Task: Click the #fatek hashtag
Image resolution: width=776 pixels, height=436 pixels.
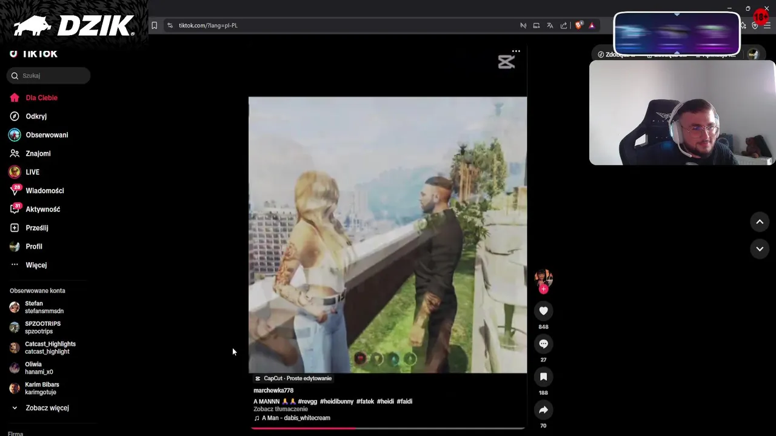Action: click(365, 401)
